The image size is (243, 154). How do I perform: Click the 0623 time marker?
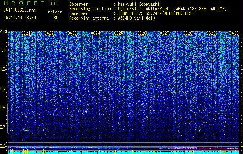tap(72, 33)
